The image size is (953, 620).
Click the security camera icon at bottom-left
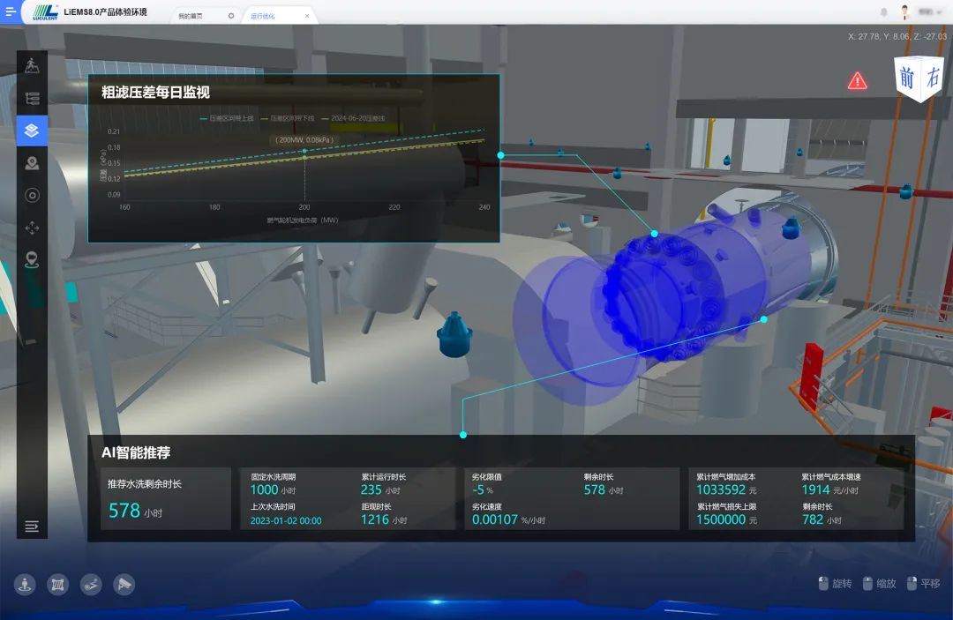click(x=124, y=584)
